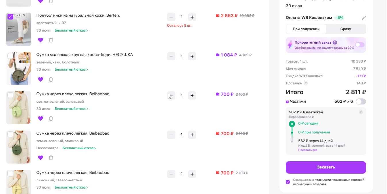
Task: Enable the Приоритетный заказ toggle
Action: coord(360,45)
